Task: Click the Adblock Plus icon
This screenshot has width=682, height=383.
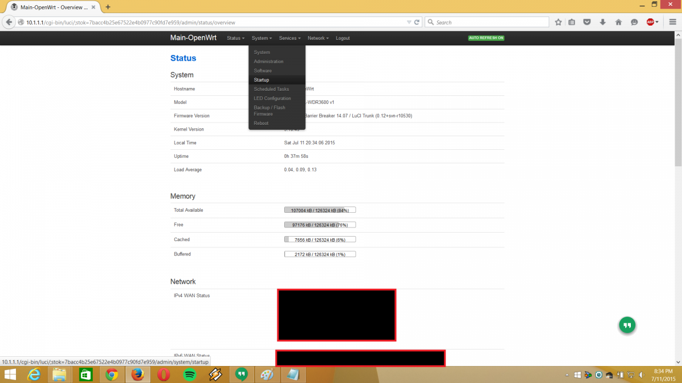Action: click(651, 22)
